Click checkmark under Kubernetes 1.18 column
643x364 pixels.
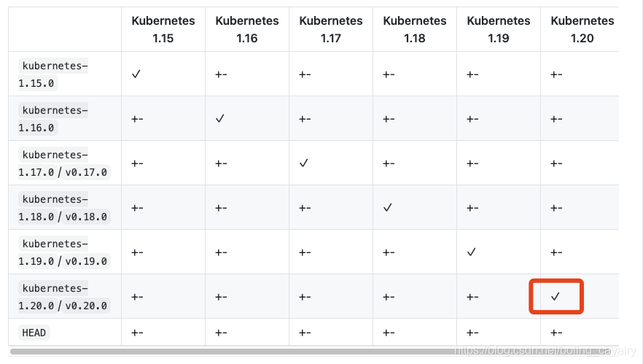[388, 208]
